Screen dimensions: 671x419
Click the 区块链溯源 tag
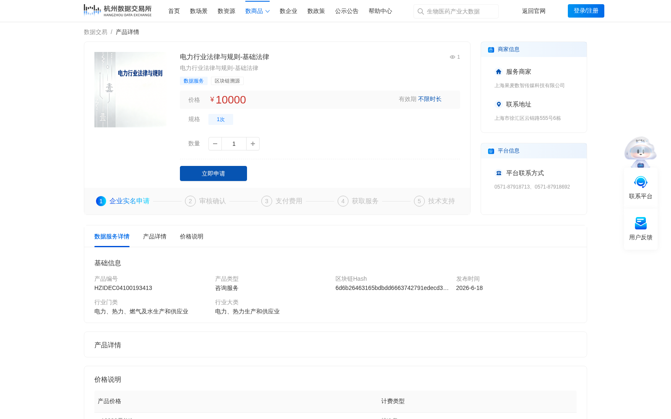227,81
